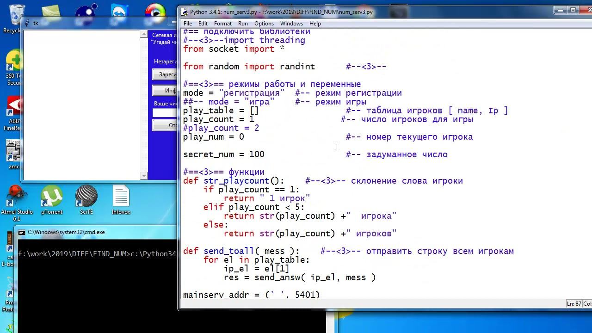Click the 'for el in play_table:' line
592x333 pixels.
(257, 260)
